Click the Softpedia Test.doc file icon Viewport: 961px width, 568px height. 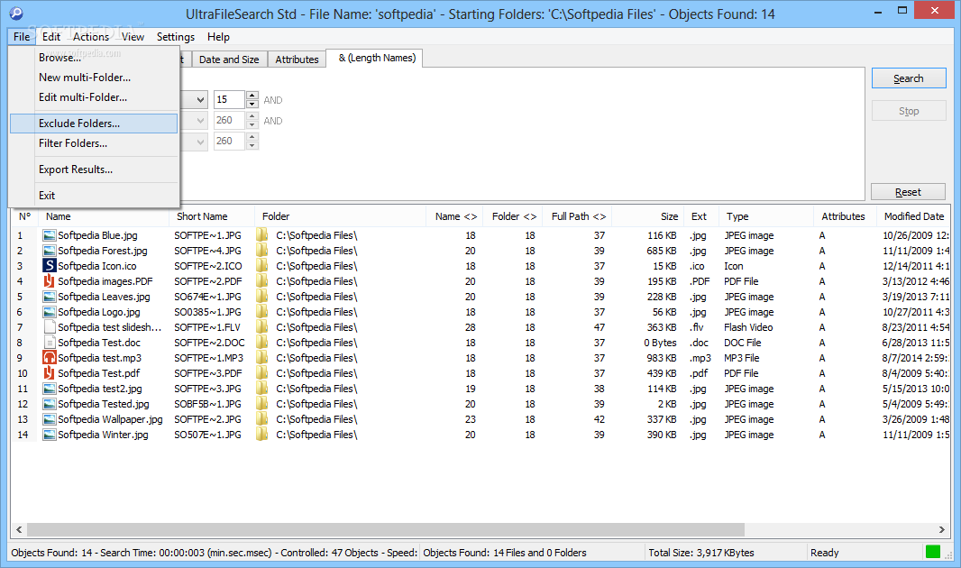click(49, 343)
